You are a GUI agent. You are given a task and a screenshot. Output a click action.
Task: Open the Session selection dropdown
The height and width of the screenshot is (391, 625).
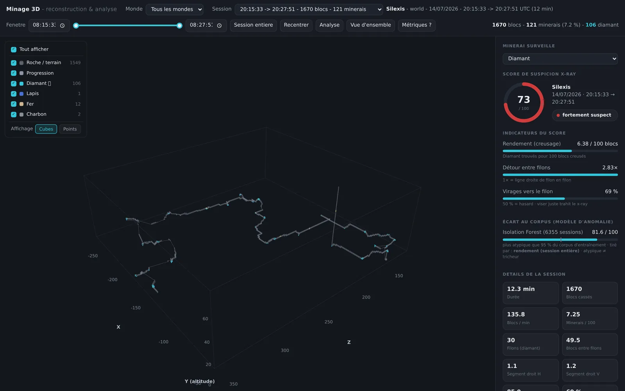309,9
